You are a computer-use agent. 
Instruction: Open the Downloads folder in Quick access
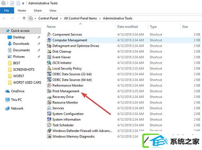click(x=21, y=44)
